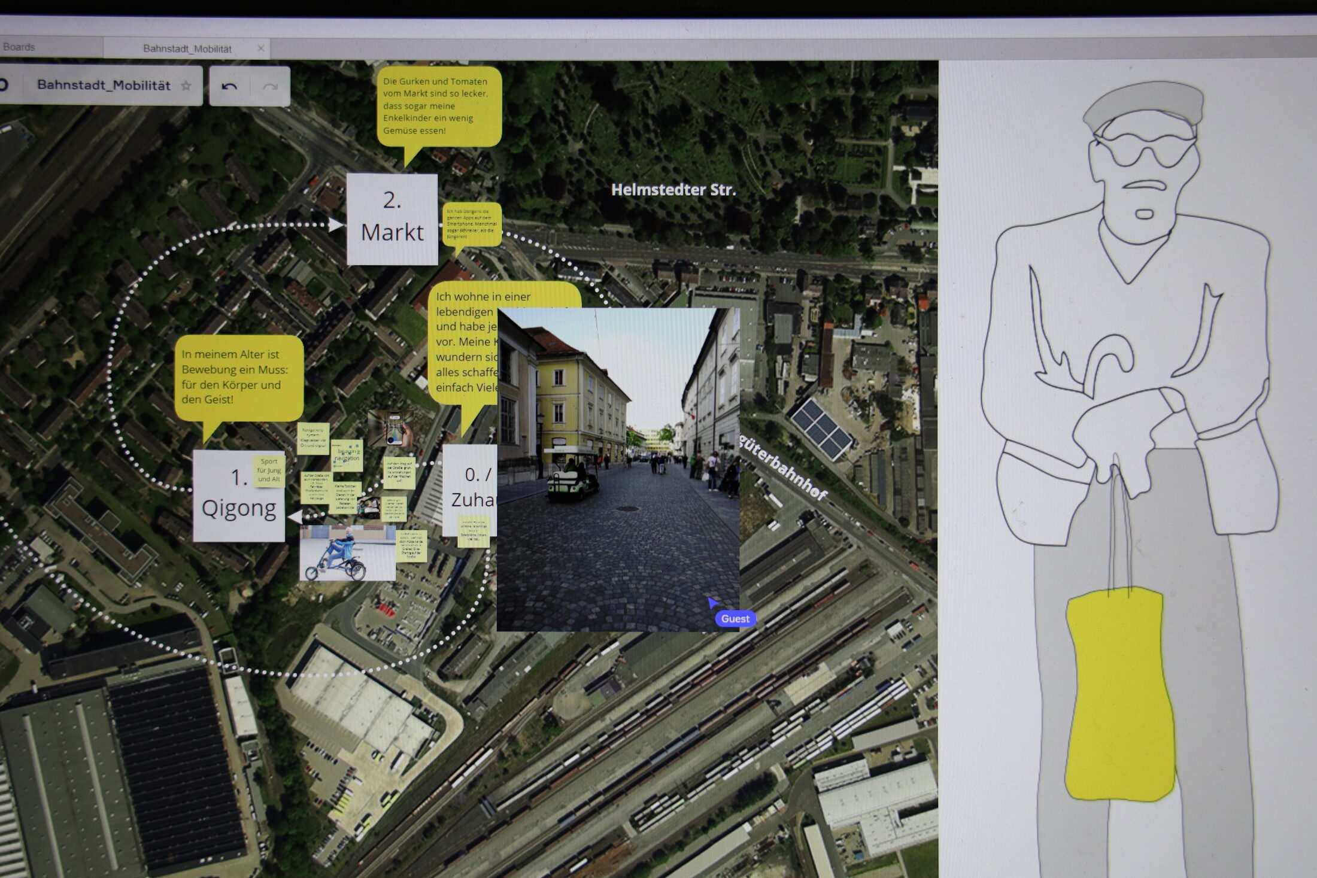Select the 'In meinem Alter ist Bewegung' bubble
Image resolution: width=1317 pixels, height=878 pixels.
[x=239, y=383]
